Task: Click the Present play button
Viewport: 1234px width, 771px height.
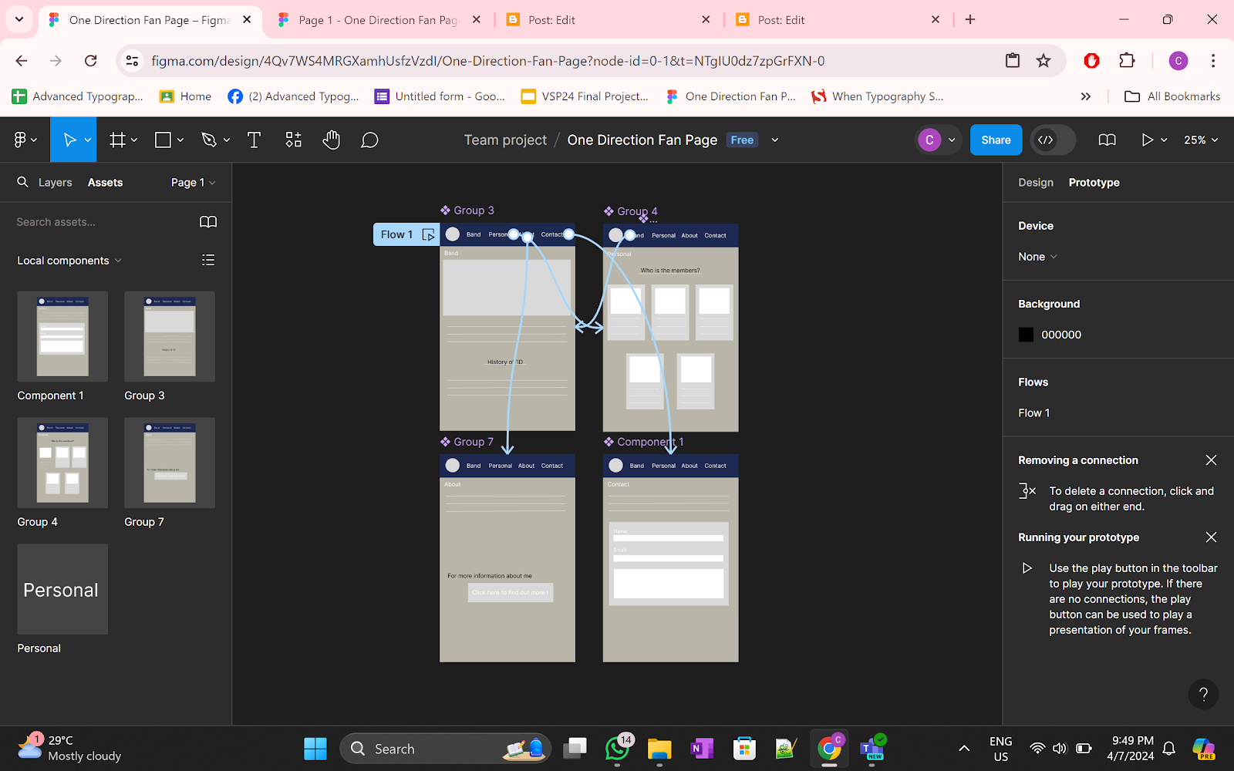Action: pyautogui.click(x=1147, y=140)
